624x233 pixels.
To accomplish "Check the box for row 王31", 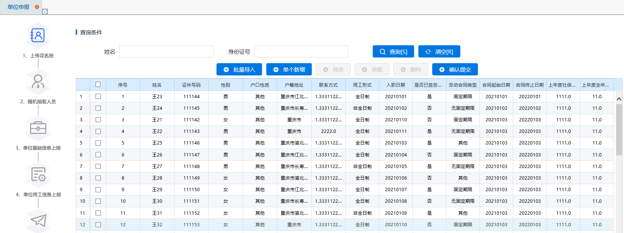I will coord(98,213).
